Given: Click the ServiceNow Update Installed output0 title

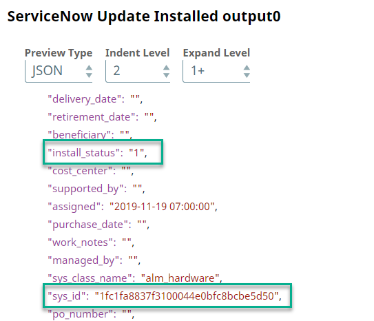Looking at the screenshot, I should [x=144, y=17].
